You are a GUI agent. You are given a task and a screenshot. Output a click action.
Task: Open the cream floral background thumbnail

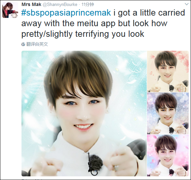tap(168, 72)
